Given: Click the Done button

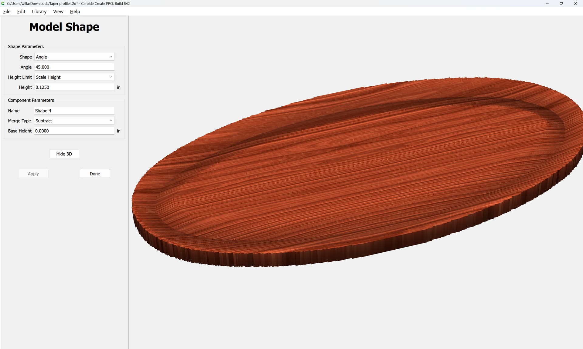Looking at the screenshot, I should pos(95,174).
